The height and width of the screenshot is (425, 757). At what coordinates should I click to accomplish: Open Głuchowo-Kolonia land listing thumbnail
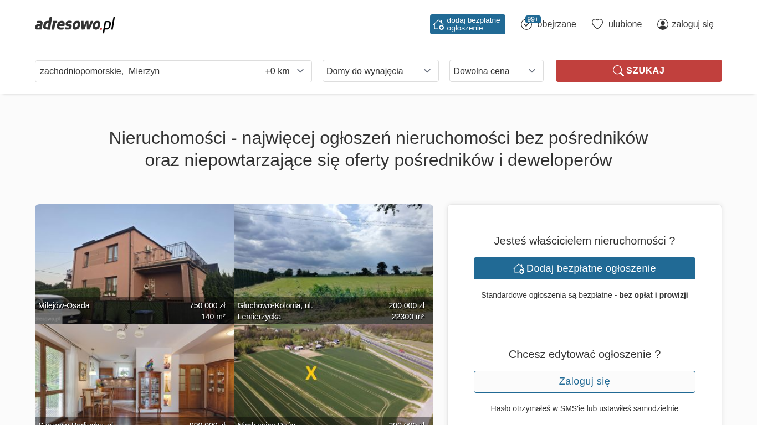(334, 260)
